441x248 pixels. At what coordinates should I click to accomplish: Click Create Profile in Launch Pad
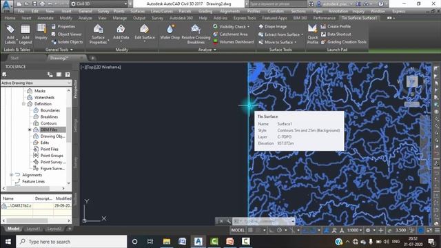tap(336, 26)
